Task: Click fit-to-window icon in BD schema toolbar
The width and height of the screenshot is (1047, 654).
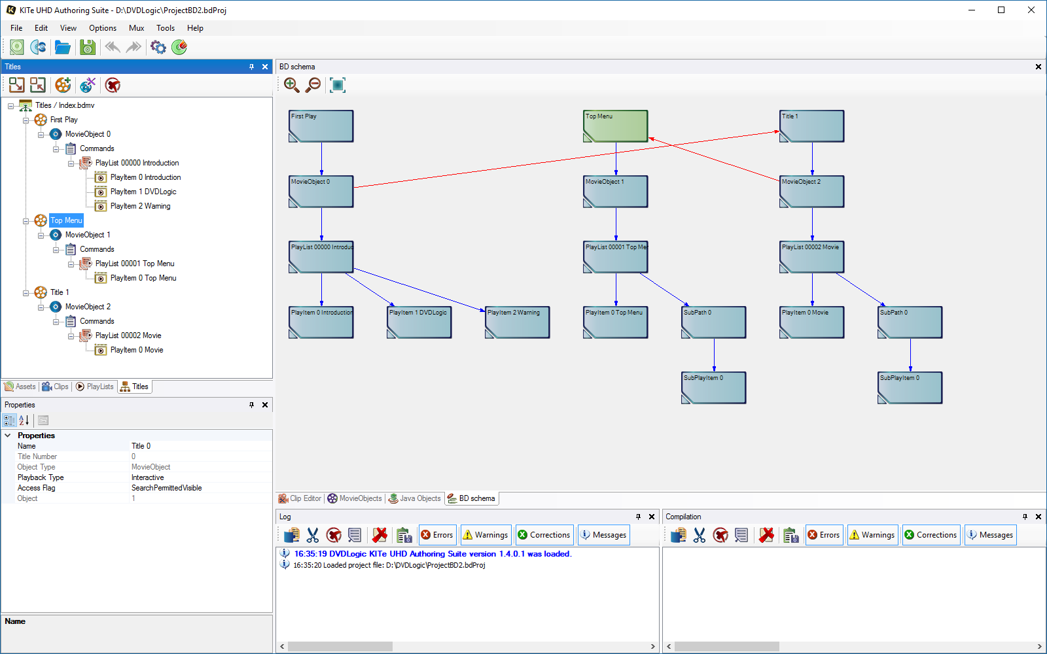Action: pos(337,85)
